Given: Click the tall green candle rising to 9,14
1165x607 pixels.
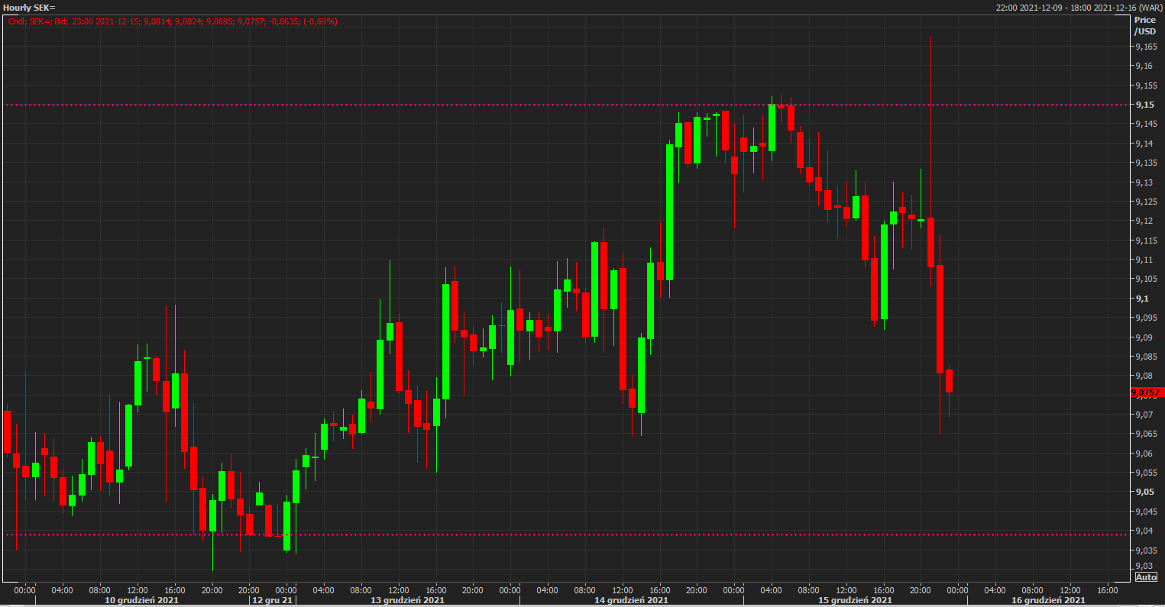Looking at the screenshot, I should pos(670,212).
